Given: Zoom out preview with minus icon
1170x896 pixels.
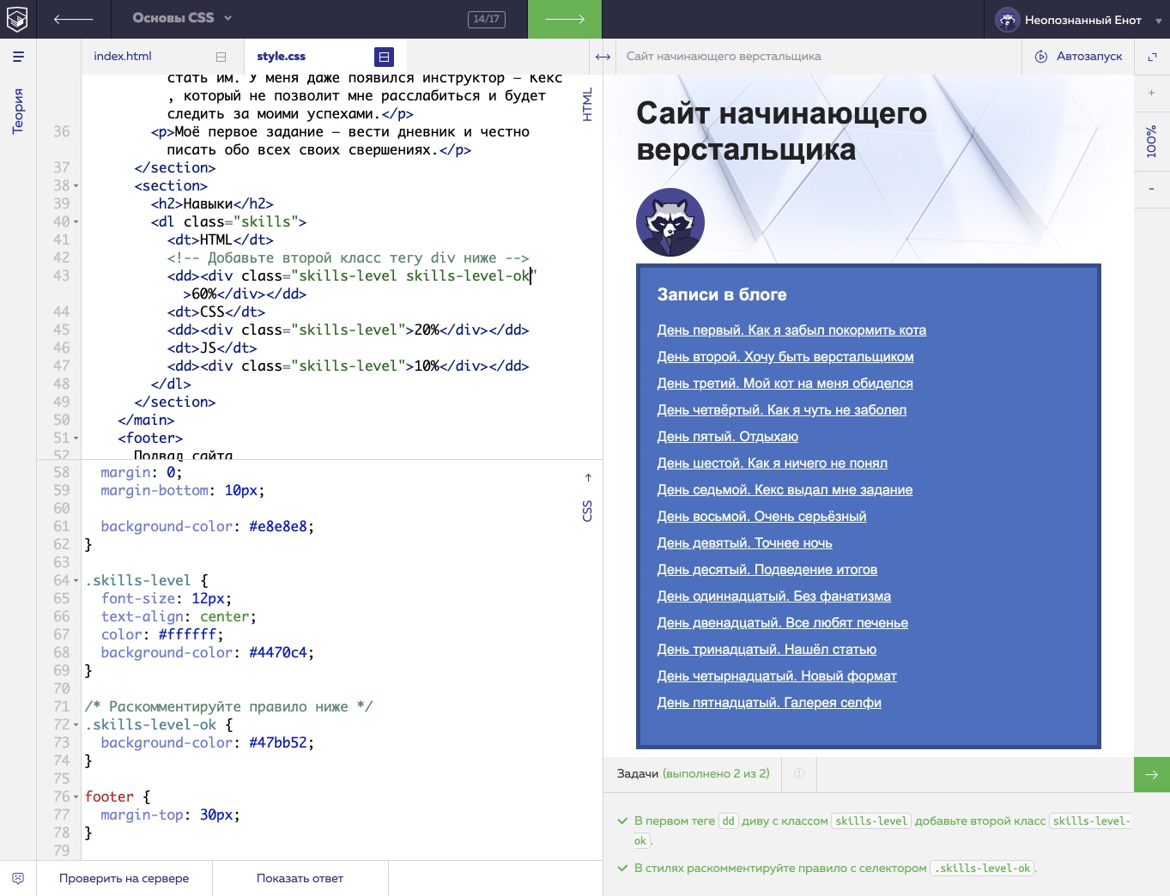Looking at the screenshot, I should click(1151, 189).
